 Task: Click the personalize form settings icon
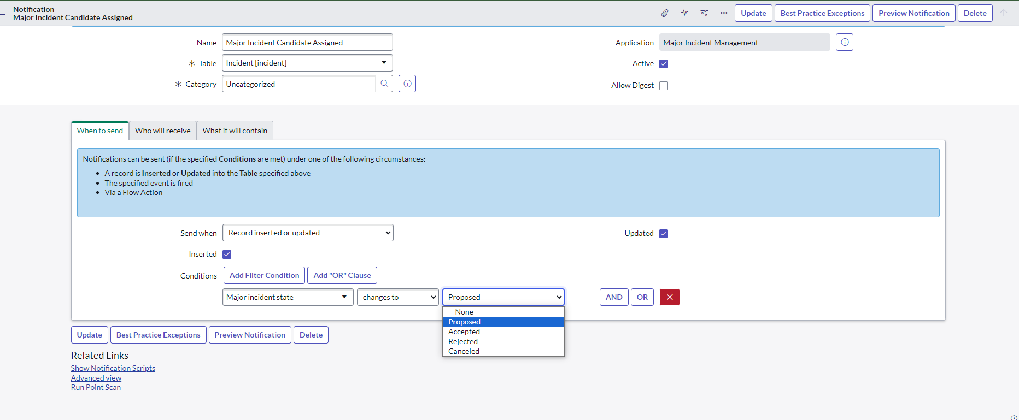704,13
